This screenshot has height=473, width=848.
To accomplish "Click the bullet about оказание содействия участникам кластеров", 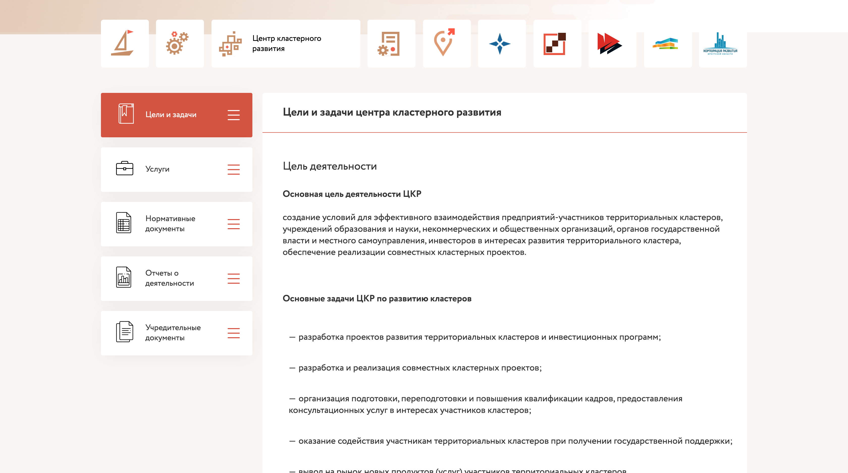I will (511, 441).
